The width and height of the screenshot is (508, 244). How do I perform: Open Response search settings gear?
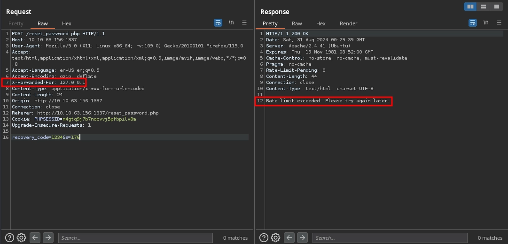(x=276, y=238)
